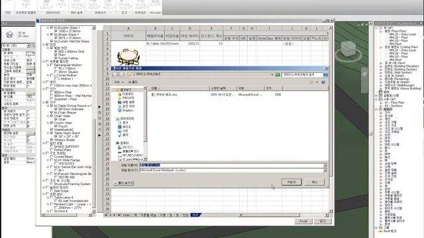Open A1 - Floor Plan sheet in Project Browser
Screen dimensions: 424x238
(394, 102)
